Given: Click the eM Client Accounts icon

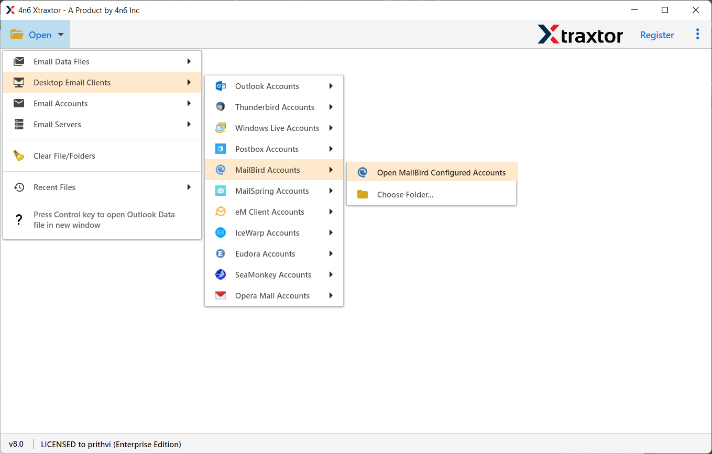Looking at the screenshot, I should (221, 212).
